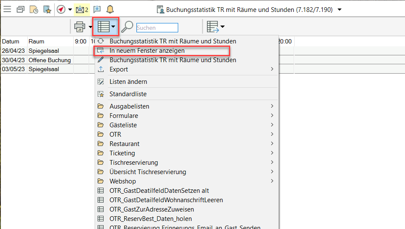This screenshot has width=405, height=229.
Task: Open the recent windows clock icon
Action: [34, 9]
